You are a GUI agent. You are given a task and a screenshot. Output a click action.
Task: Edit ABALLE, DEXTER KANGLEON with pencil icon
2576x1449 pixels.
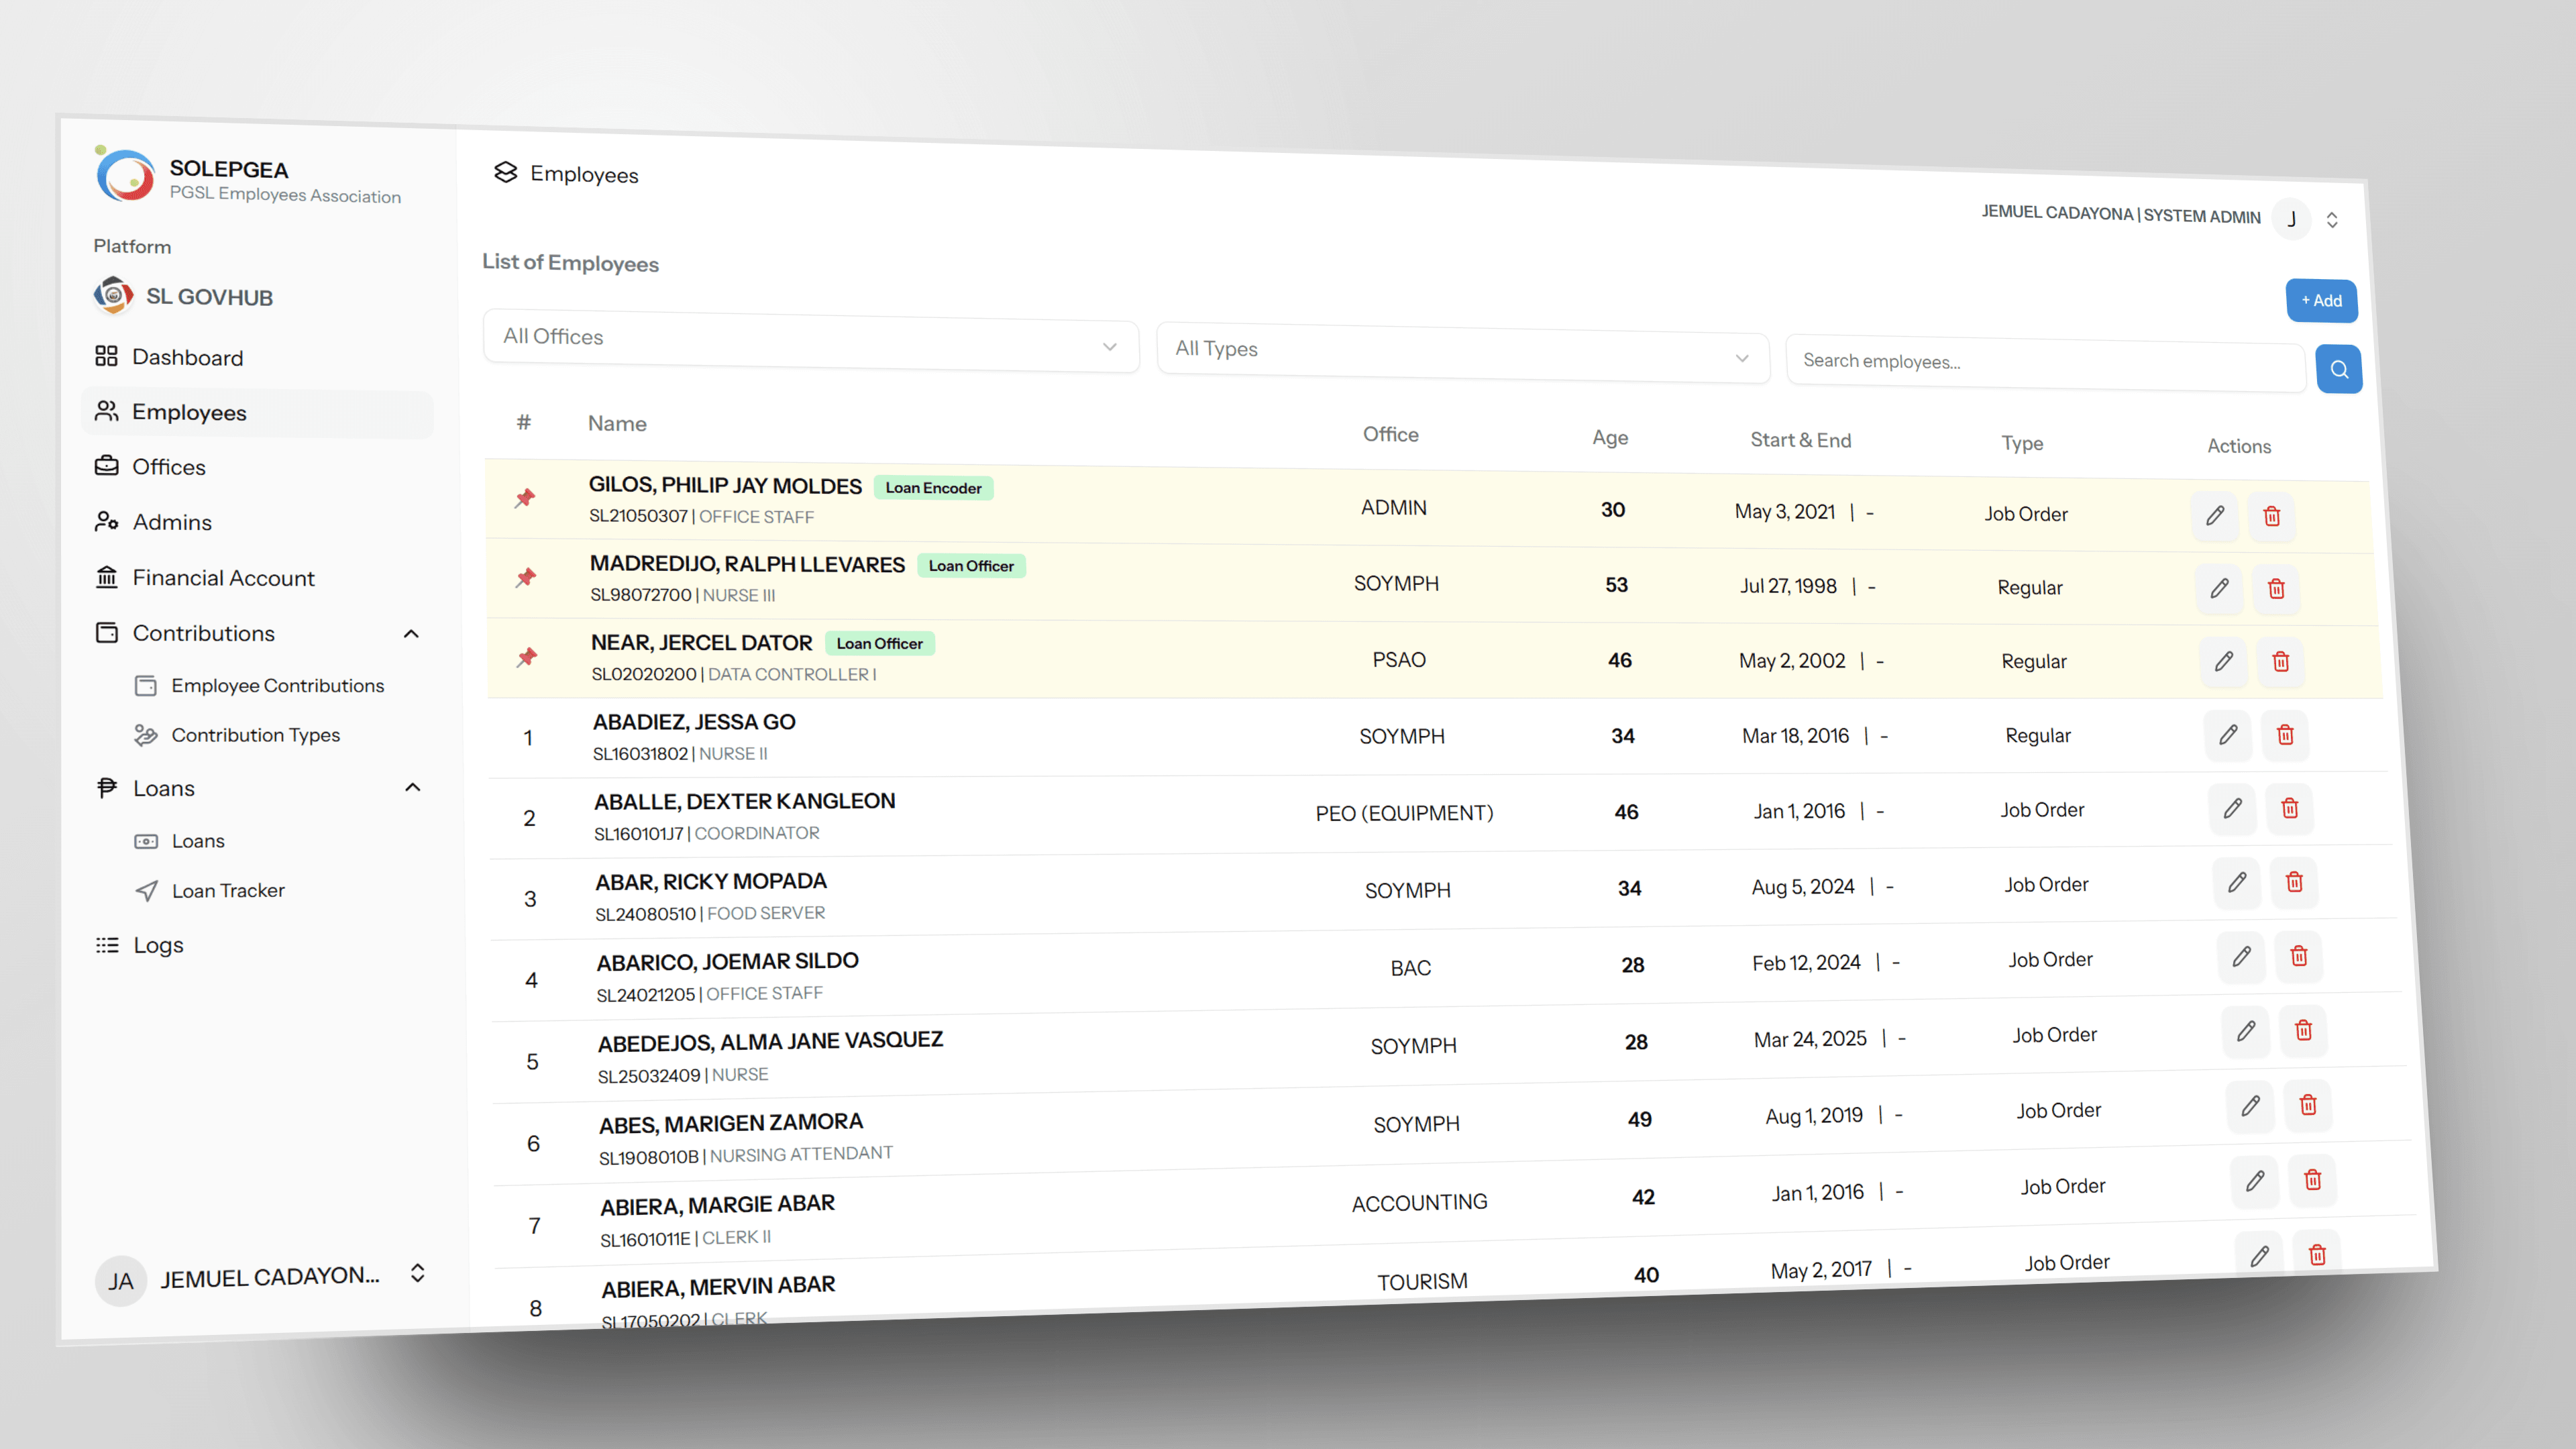click(2232, 808)
